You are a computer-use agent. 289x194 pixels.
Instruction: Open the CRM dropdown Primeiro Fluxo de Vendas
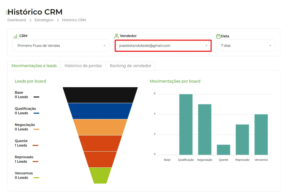pyautogui.click(x=61, y=46)
